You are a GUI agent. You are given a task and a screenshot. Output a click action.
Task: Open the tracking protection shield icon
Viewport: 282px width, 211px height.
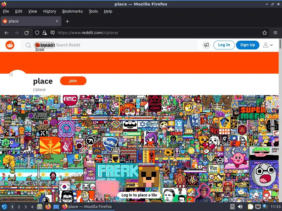37,33
